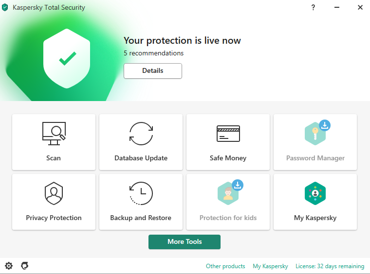Open the Privacy Protection shield icon
This screenshot has width=370, height=274.
(54, 193)
